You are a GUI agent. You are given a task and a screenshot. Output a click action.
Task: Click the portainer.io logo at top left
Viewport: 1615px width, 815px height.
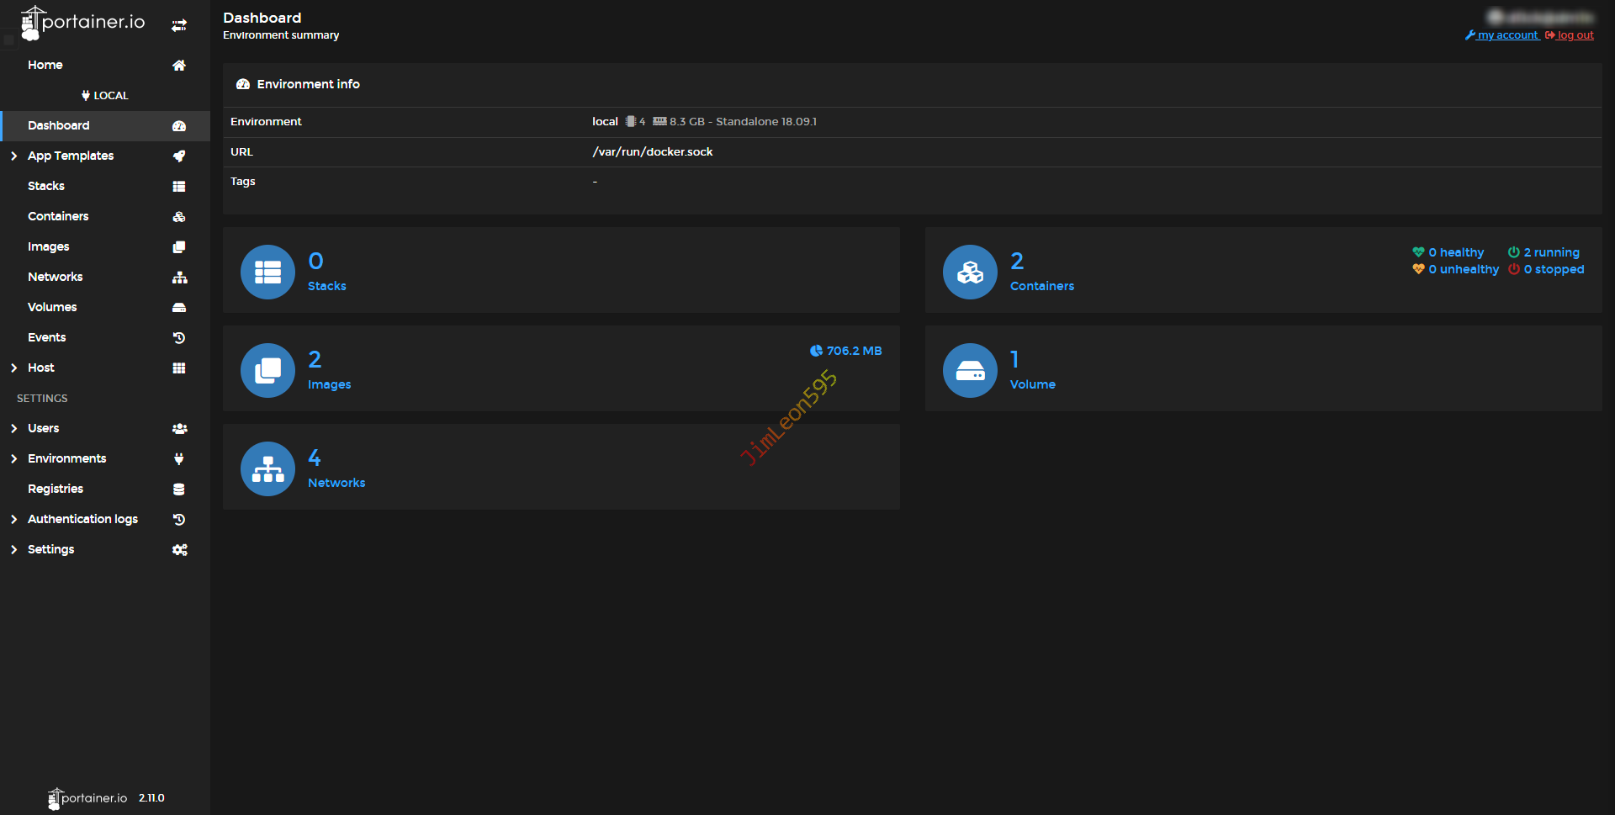[82, 23]
